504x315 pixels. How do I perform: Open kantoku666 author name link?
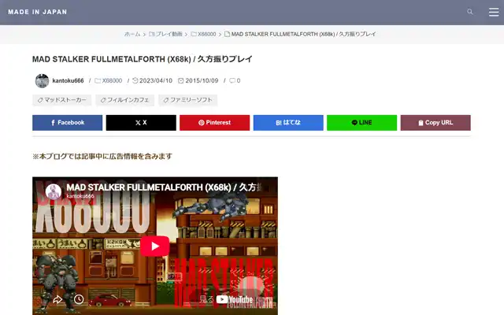pyautogui.click(x=68, y=80)
